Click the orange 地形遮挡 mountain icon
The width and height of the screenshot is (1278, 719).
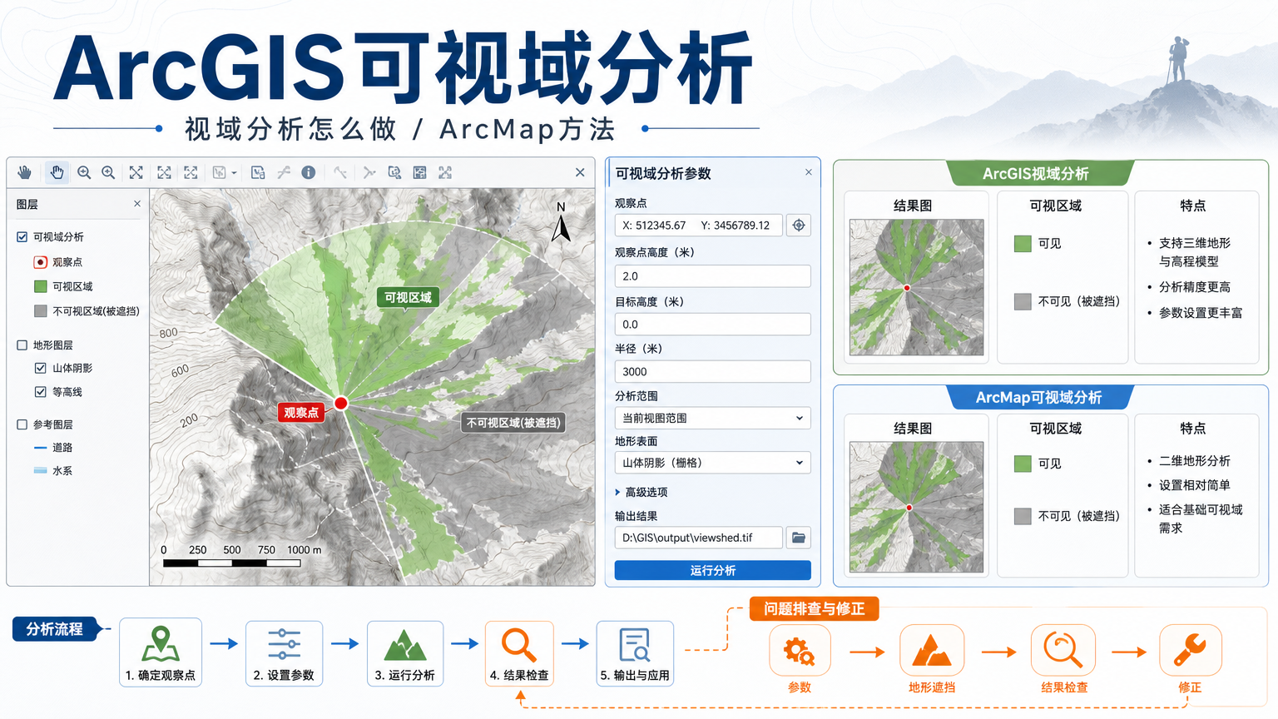pos(932,651)
